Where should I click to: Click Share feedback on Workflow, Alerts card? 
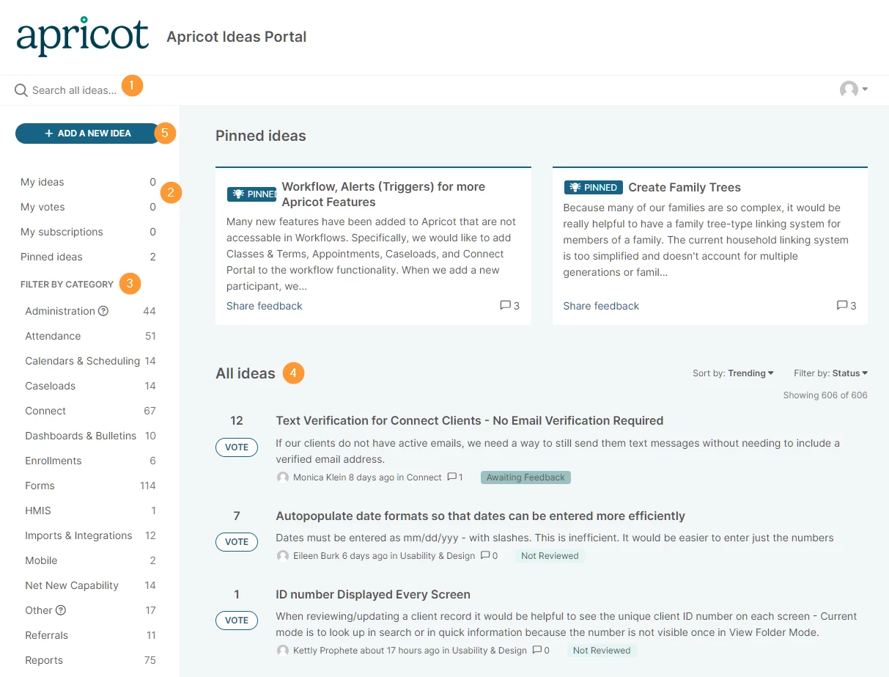pos(264,306)
